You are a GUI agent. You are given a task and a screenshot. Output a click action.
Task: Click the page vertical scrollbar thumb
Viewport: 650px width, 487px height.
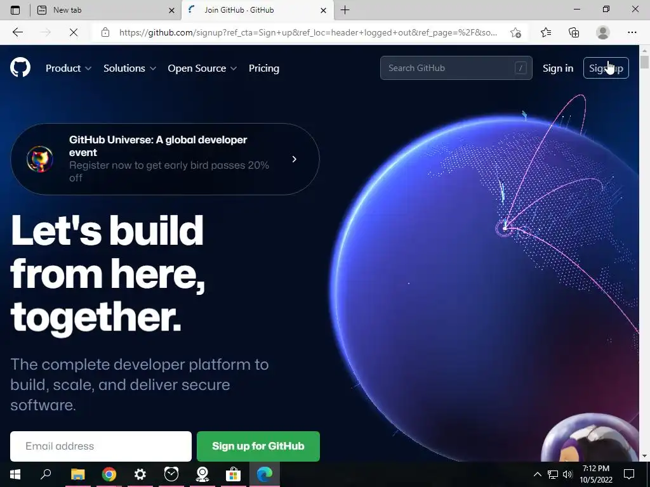pyautogui.click(x=644, y=62)
